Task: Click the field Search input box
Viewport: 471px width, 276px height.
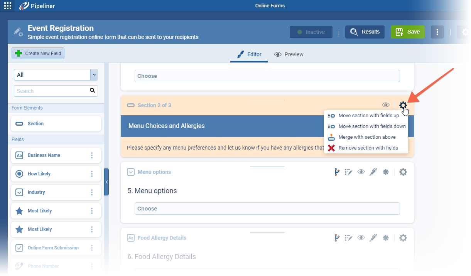Action: 52,91
